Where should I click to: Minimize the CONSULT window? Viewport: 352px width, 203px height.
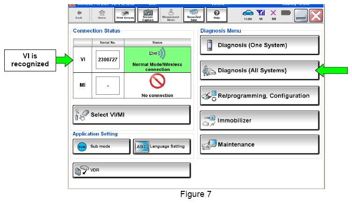click(301, 15)
